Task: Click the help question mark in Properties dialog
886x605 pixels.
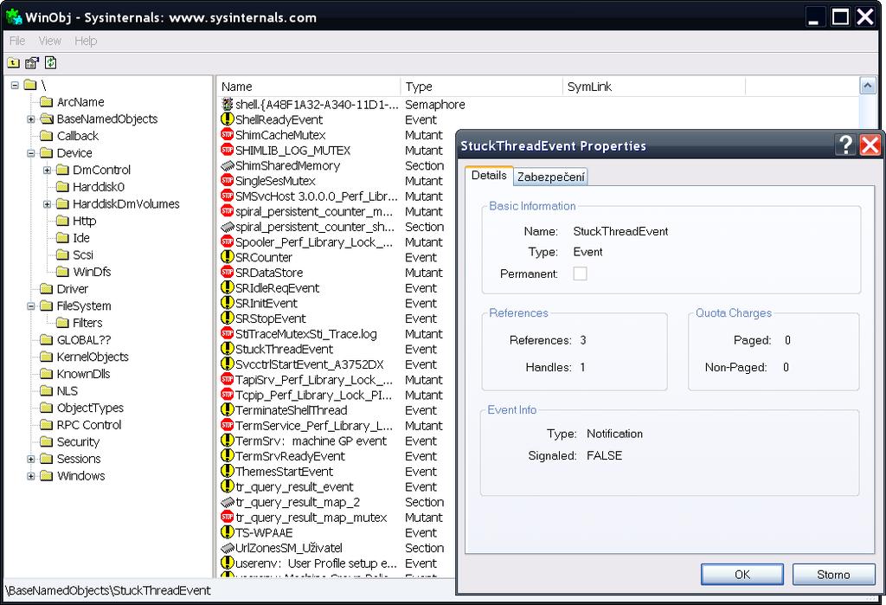Action: pos(845,145)
